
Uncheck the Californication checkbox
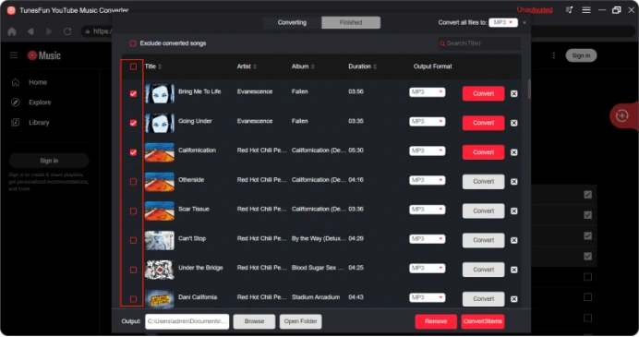coord(133,152)
